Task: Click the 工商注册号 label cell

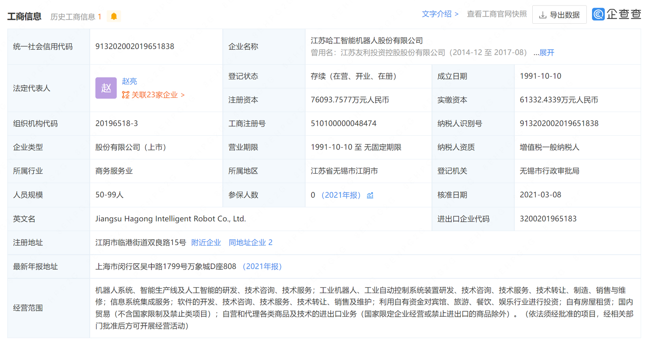Action: 264,124
